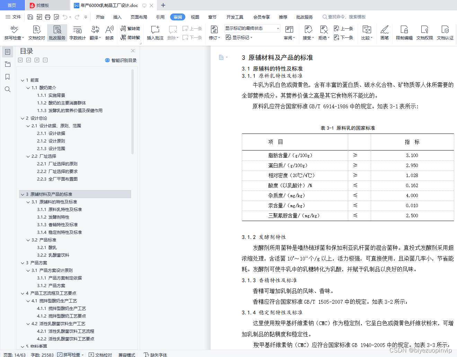Jump to 3.2.2 乳酸菌饮料 in outline
Image resolution: width=457 pixels, height=357 pixels.
(53, 255)
